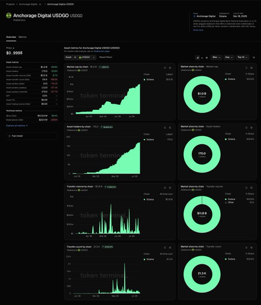Screen dimensions: 261x305
Task: Toggle Solana series in Transfer volume by chain legend
Action: pyautogui.click(x=149, y=200)
